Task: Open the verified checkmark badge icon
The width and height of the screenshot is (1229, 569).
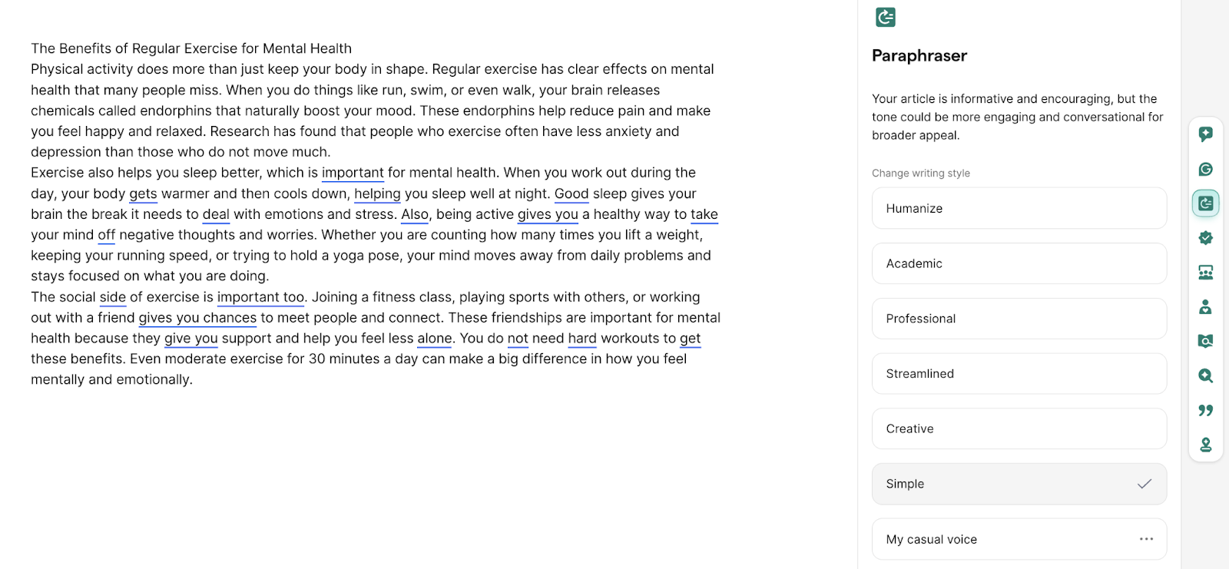Action: [1205, 238]
